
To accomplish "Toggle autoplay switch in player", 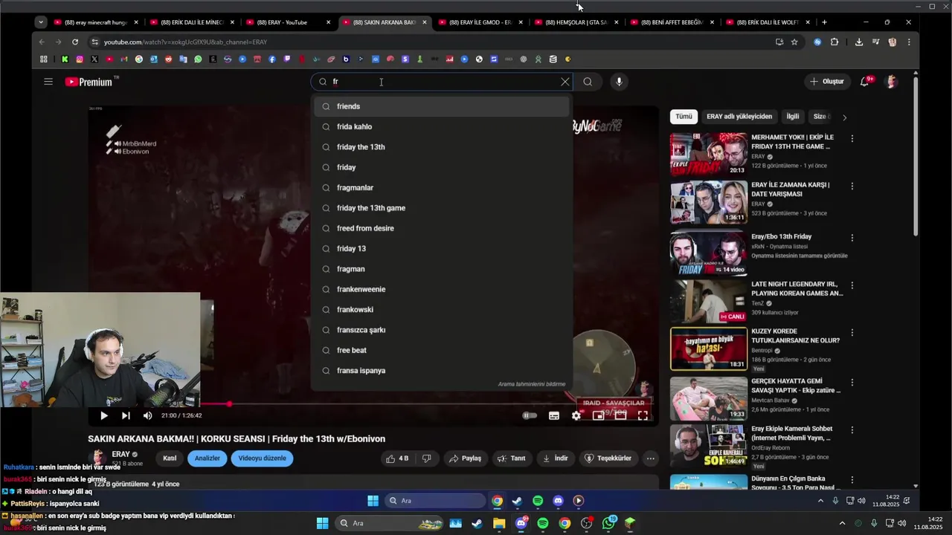I will click(530, 415).
